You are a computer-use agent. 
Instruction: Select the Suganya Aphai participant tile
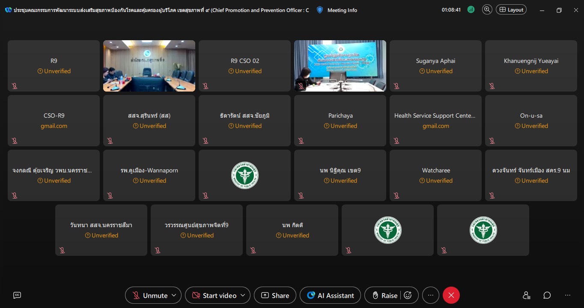pos(435,66)
